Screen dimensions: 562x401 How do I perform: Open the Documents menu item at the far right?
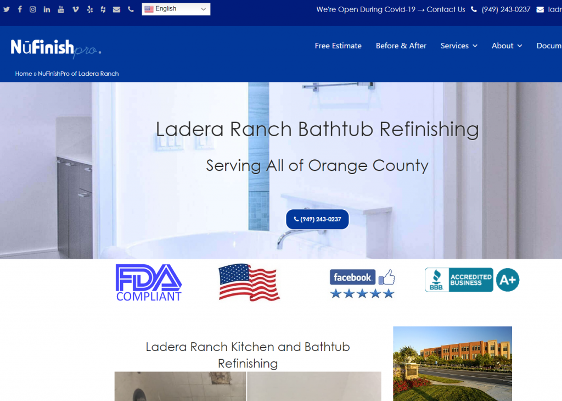click(549, 46)
